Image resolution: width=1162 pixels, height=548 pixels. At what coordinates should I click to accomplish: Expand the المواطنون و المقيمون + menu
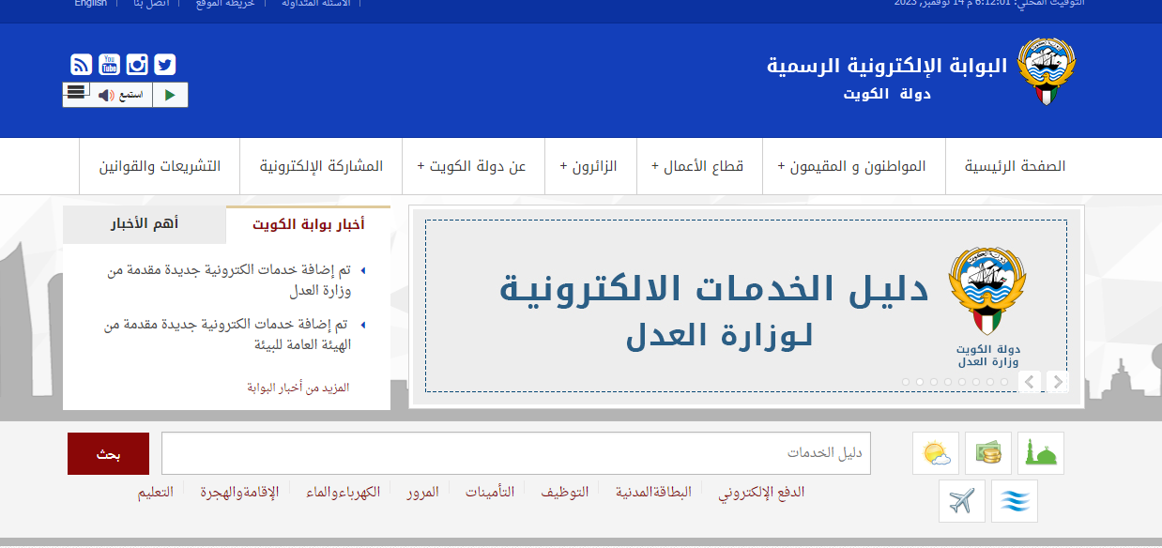[x=852, y=167]
